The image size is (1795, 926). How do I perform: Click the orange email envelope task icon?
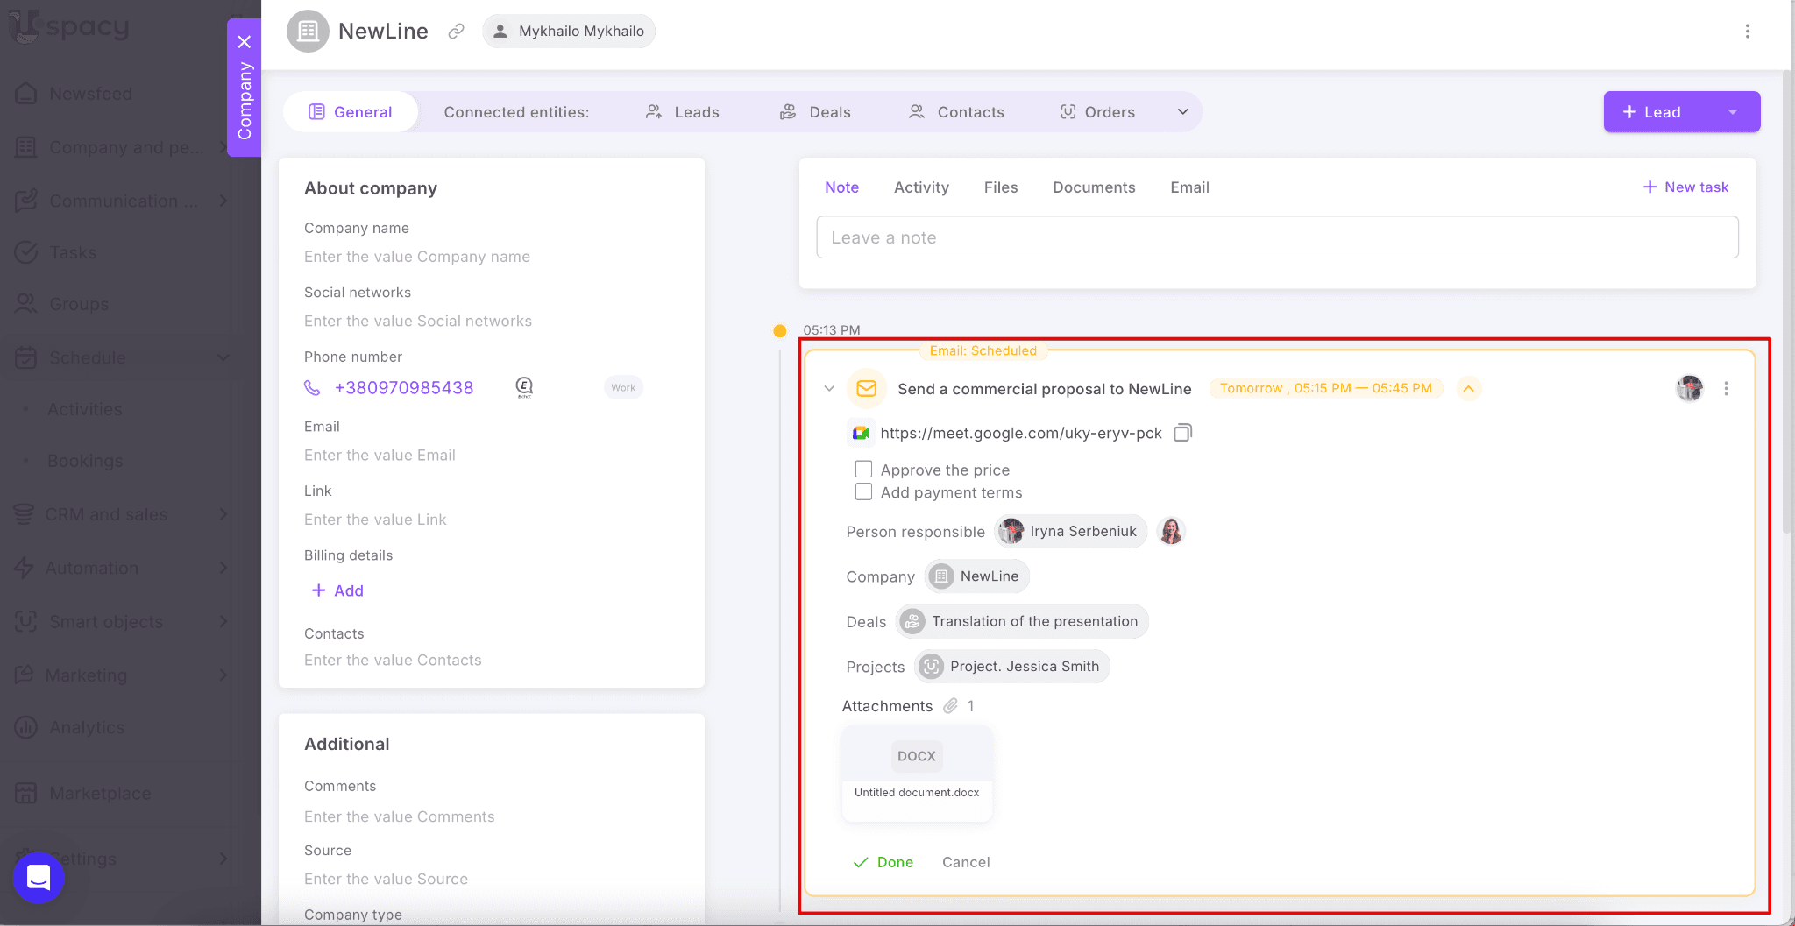866,389
